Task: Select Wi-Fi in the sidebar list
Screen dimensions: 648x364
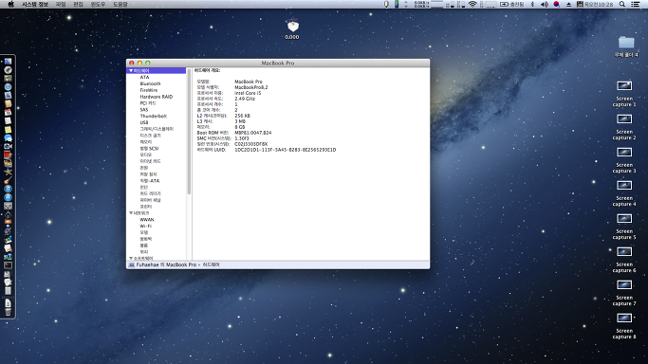Action: (x=145, y=227)
